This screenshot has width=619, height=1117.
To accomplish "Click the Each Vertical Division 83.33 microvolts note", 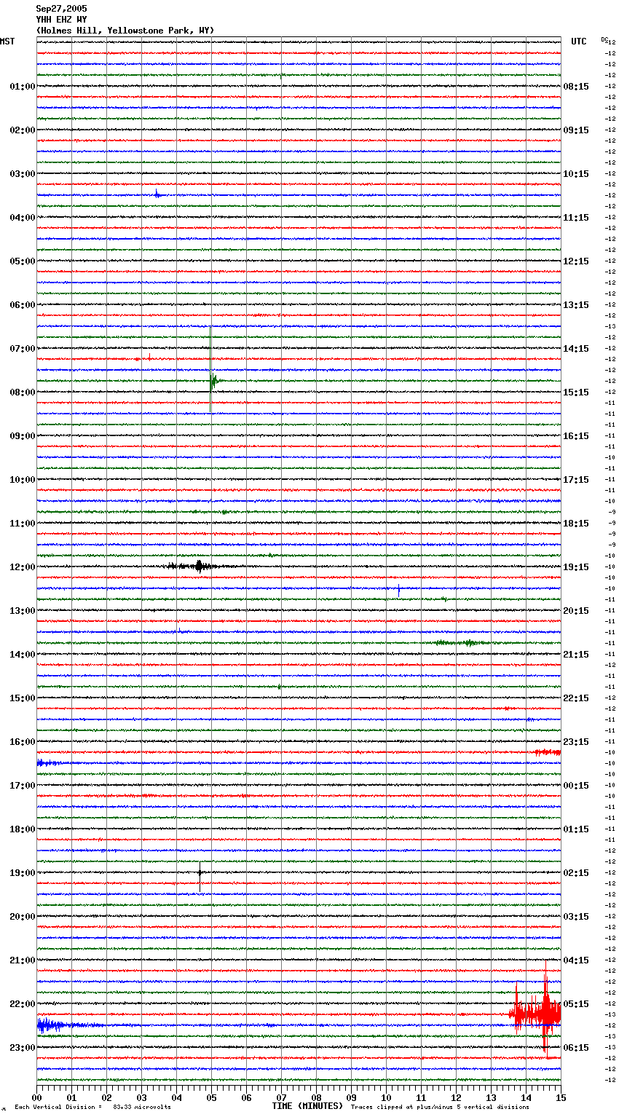I will pos(92,1107).
